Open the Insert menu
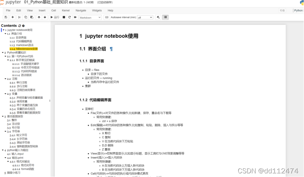 [x=42, y=11]
